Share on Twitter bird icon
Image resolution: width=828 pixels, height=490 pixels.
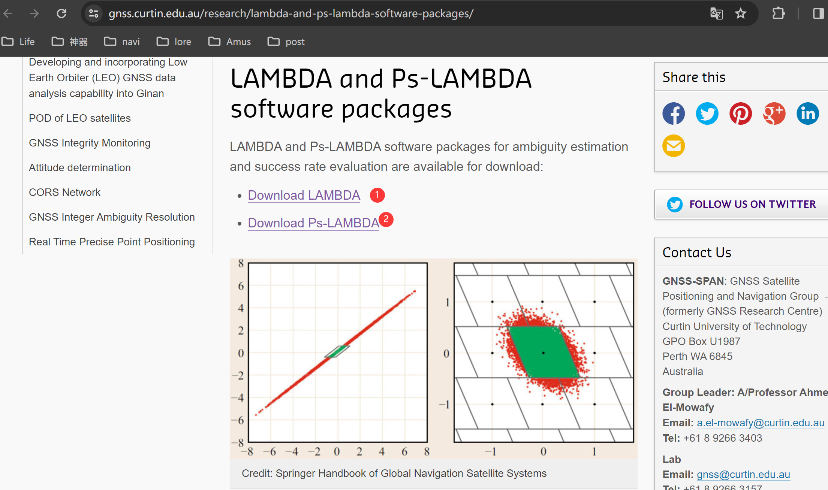click(707, 114)
